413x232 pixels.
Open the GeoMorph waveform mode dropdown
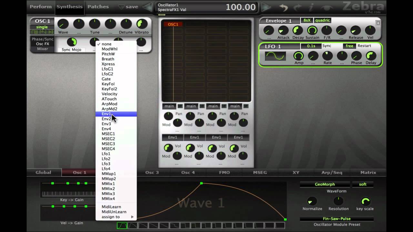[x=325, y=184]
